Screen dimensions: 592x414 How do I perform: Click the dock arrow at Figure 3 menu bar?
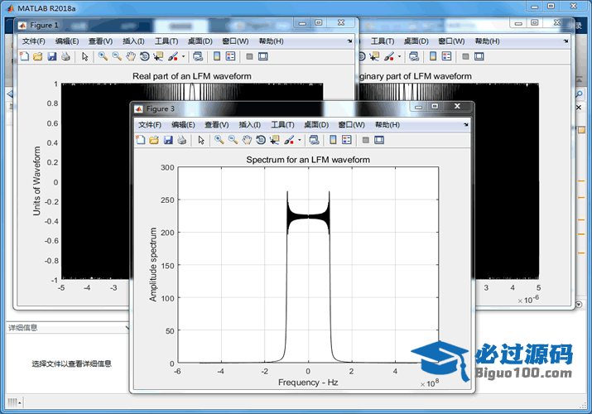pyautogui.click(x=464, y=124)
